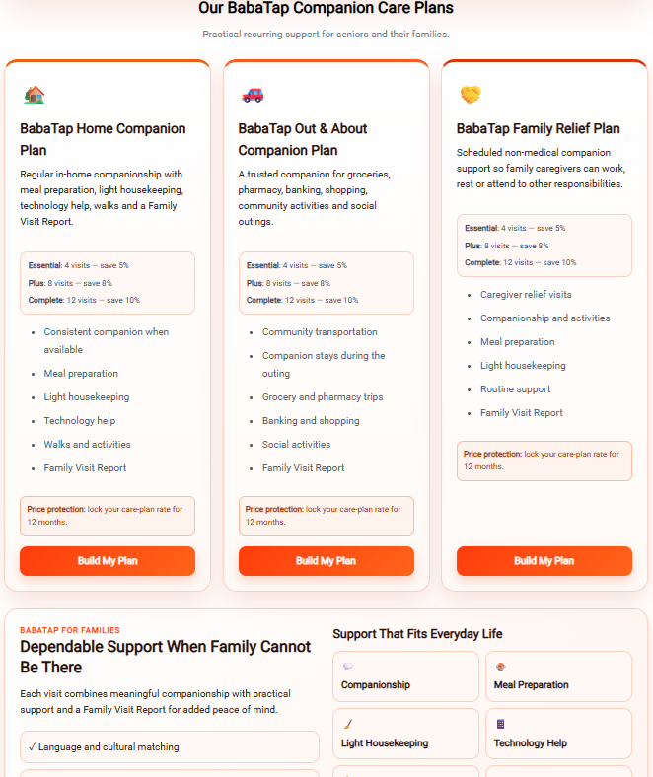Click the red car icon on Out & About card
Screen dimensions: 653x777
(x=253, y=94)
